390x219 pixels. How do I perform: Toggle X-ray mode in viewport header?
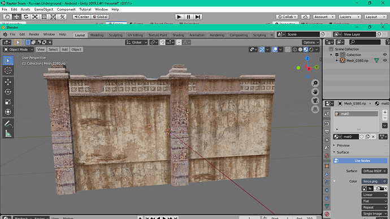coord(288,50)
